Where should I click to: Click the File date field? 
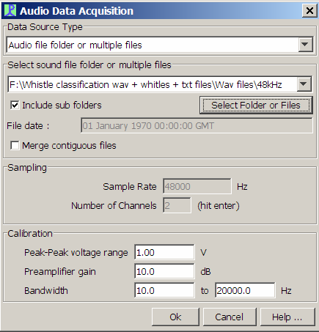pos(197,125)
